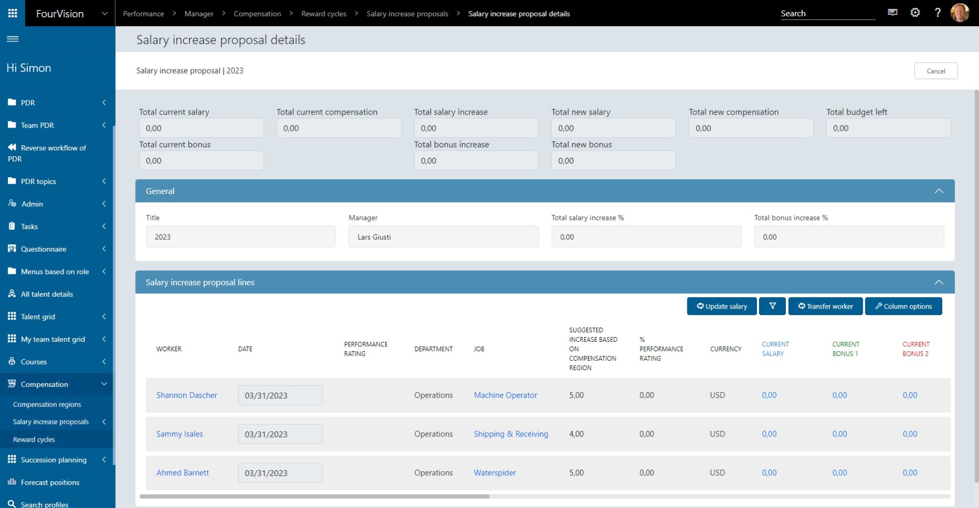979x508 pixels.
Task: Open worker Shannon Dascher's details
Action: [187, 395]
